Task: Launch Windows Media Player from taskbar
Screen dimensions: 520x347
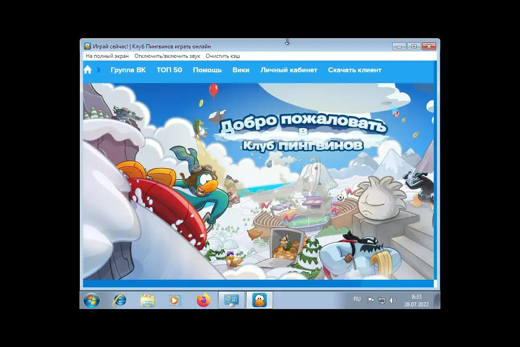Action: pos(175,300)
